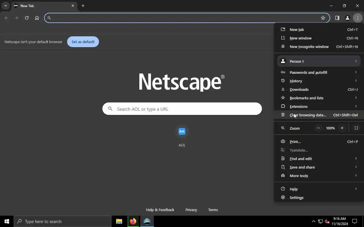Choose New tab from the menu
The height and width of the screenshot is (227, 364).
click(319, 30)
